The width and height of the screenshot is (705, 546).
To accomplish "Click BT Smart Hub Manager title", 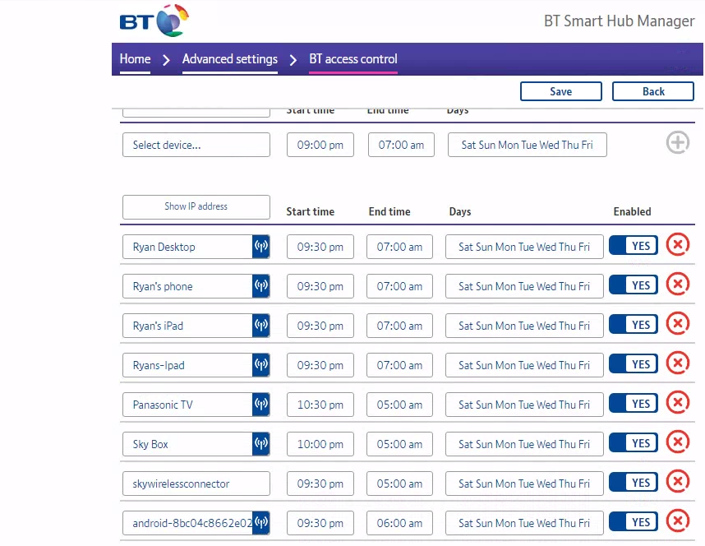I will [619, 21].
